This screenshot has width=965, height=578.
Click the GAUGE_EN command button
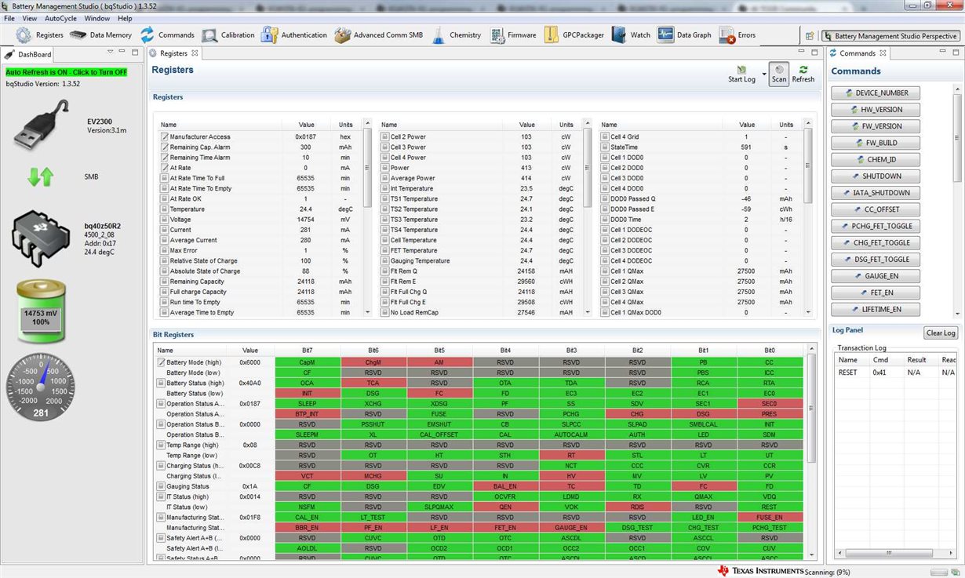[876, 276]
